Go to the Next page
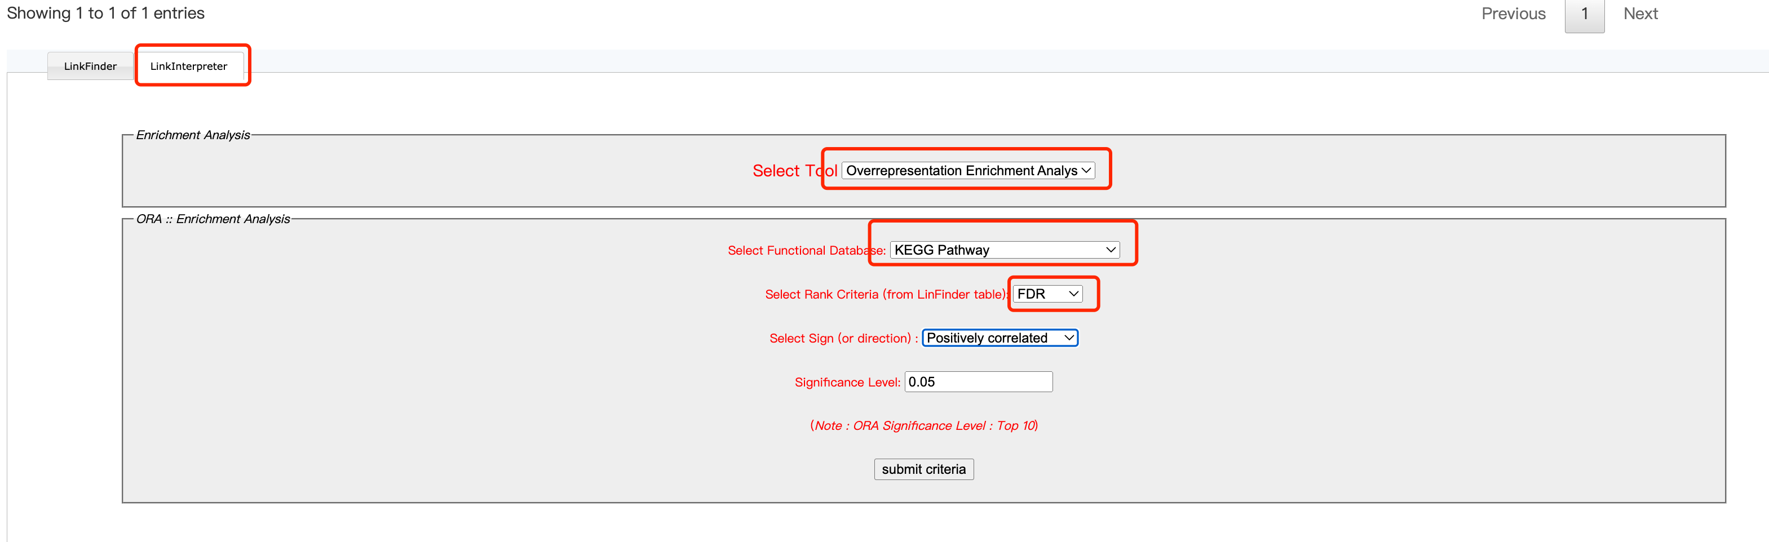 click(1640, 14)
